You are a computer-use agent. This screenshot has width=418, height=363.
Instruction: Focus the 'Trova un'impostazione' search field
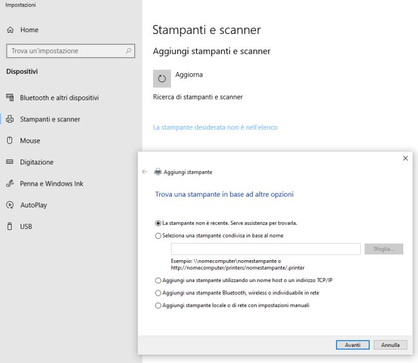click(x=70, y=51)
